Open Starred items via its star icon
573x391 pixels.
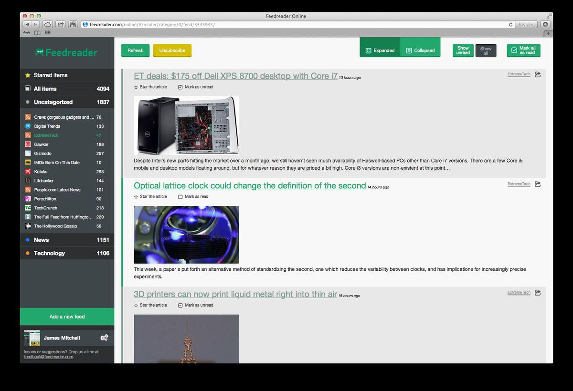click(28, 75)
